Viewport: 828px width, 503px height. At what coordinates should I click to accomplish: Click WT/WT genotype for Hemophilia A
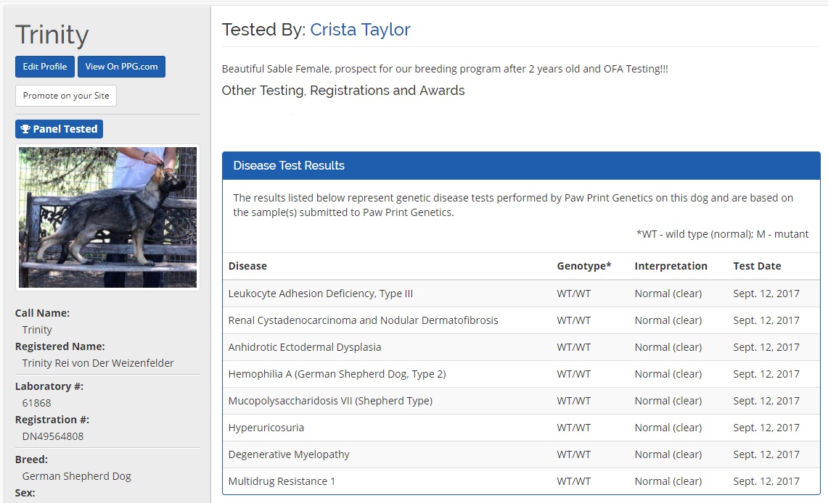573,374
